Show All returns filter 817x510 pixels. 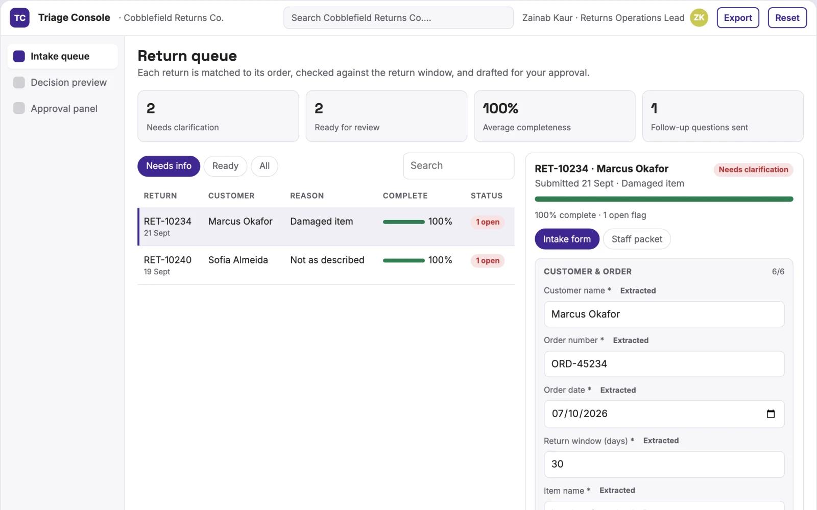point(264,166)
